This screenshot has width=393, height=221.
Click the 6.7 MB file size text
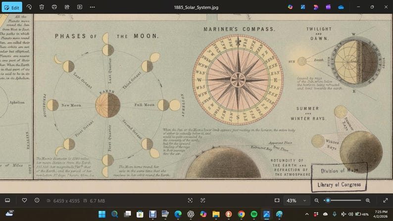point(98,201)
